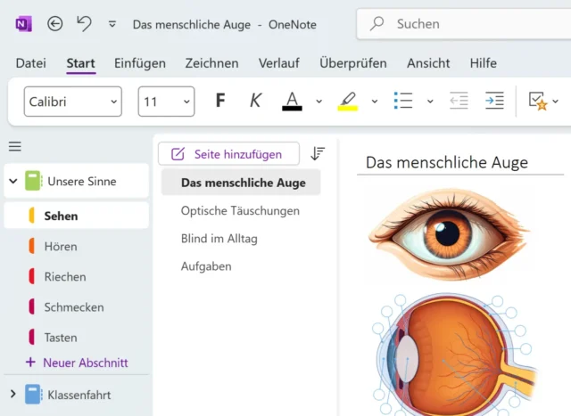The height and width of the screenshot is (416, 571).
Task: Open the Calibri font name dropdown
Action: (x=73, y=102)
